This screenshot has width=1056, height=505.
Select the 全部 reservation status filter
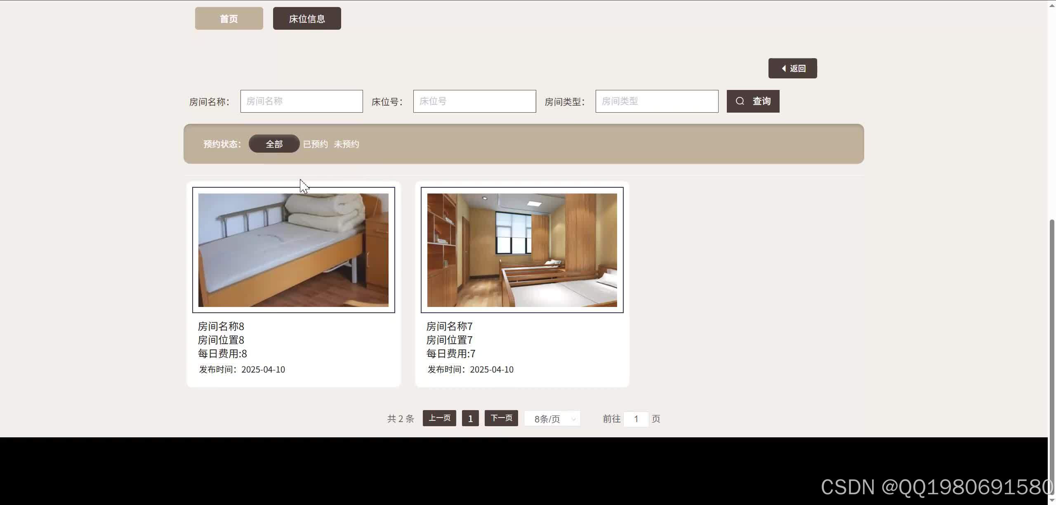(273, 144)
